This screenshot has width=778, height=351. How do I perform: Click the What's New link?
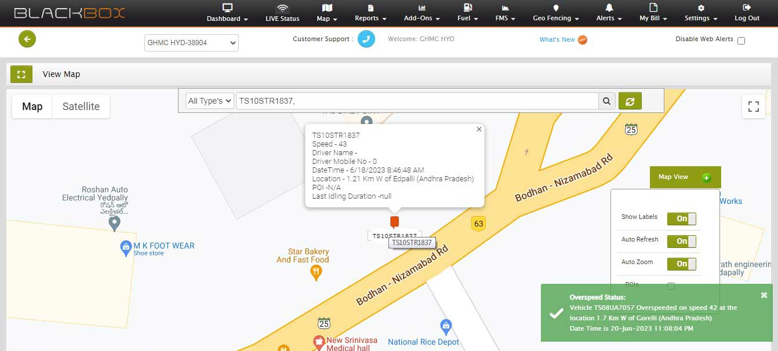coord(557,39)
